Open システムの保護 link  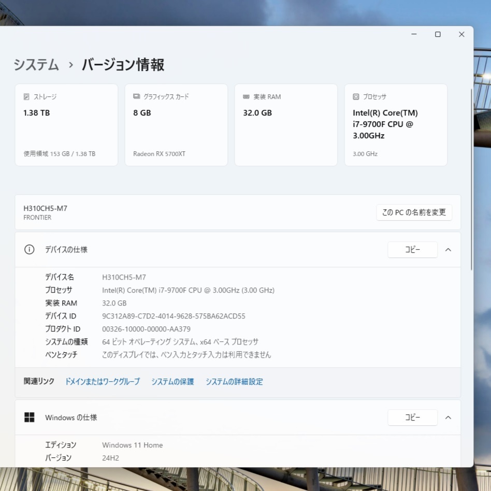tap(172, 381)
